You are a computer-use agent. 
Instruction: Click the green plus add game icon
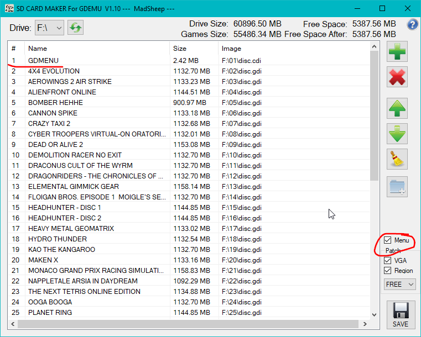tap(397, 51)
